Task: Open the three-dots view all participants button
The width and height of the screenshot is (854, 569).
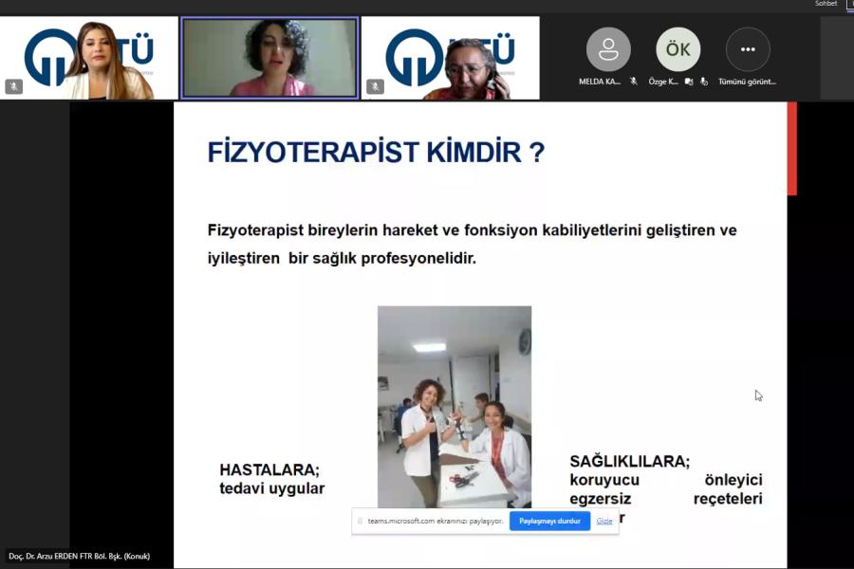Action: pyautogui.click(x=748, y=49)
